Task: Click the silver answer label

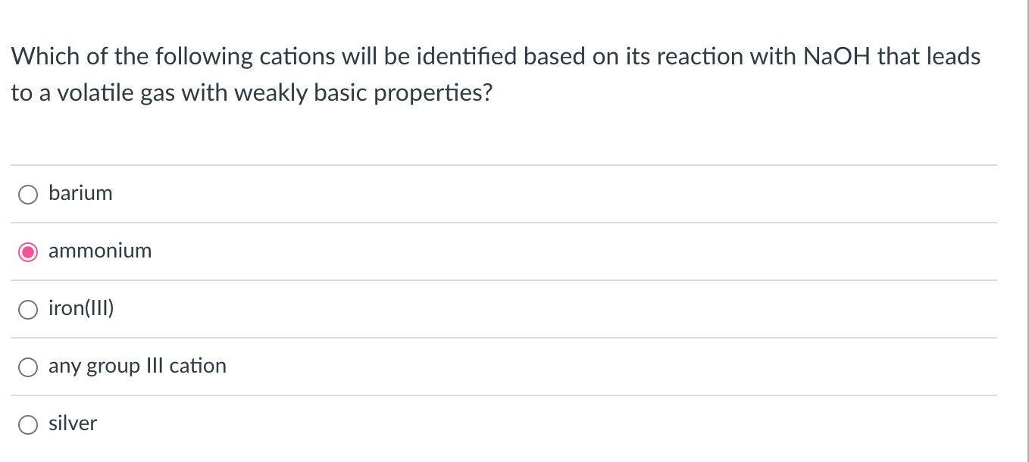Action: click(x=73, y=423)
